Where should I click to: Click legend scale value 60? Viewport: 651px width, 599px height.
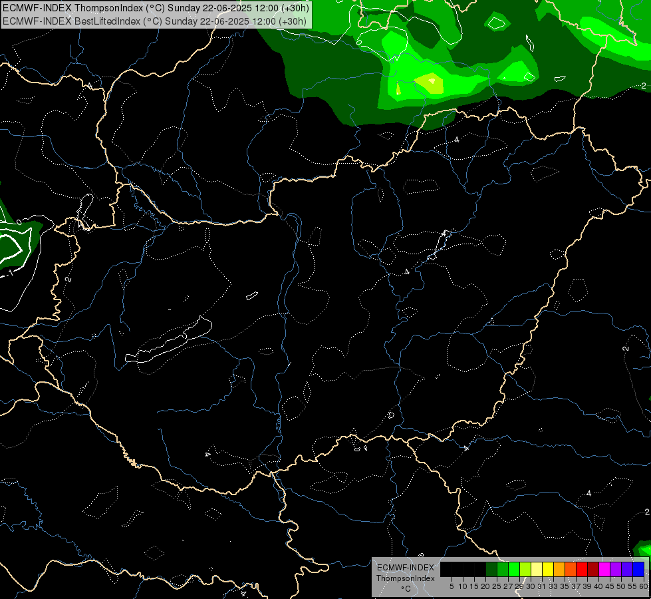644,586
